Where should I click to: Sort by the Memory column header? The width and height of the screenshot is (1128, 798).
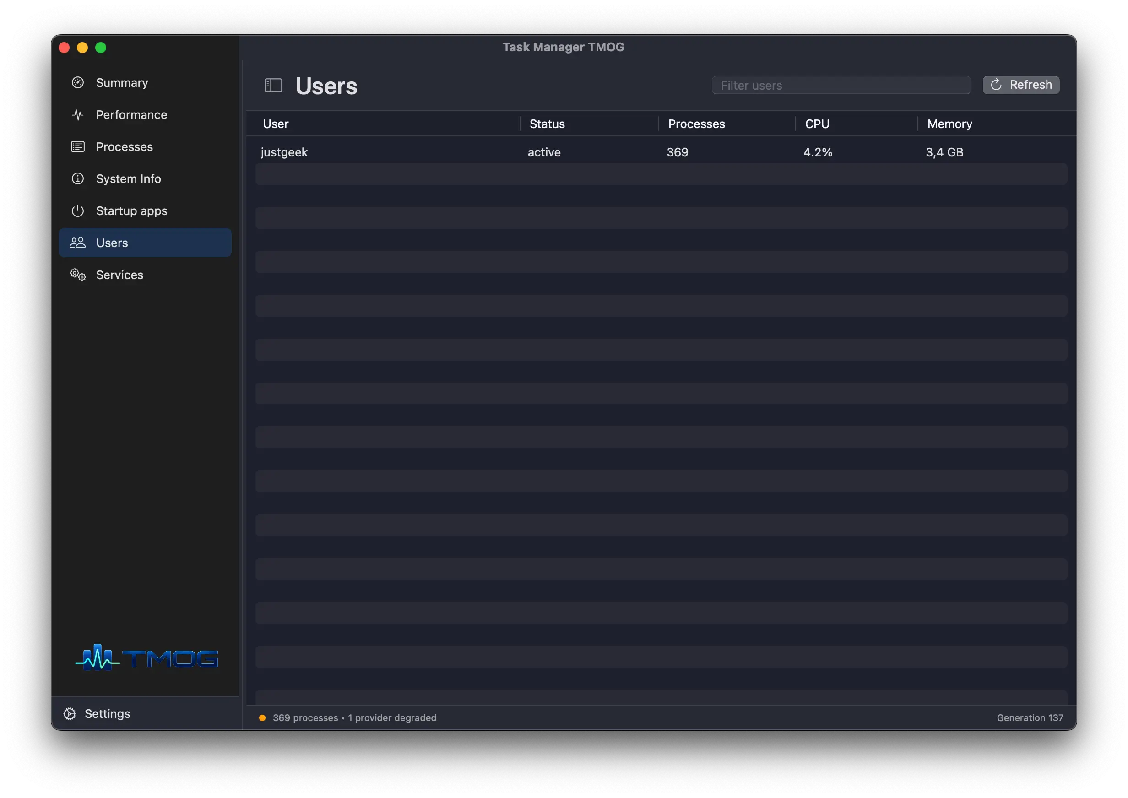click(949, 124)
